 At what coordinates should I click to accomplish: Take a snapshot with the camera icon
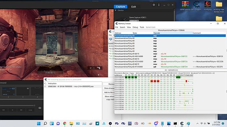pos(40,108)
